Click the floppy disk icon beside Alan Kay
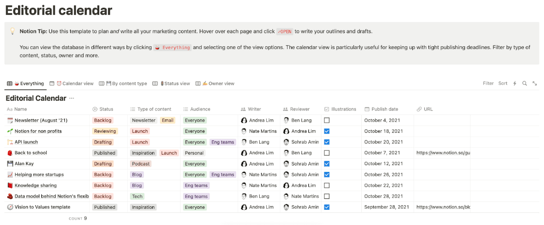This screenshot has height=225, width=544. coord(10,164)
